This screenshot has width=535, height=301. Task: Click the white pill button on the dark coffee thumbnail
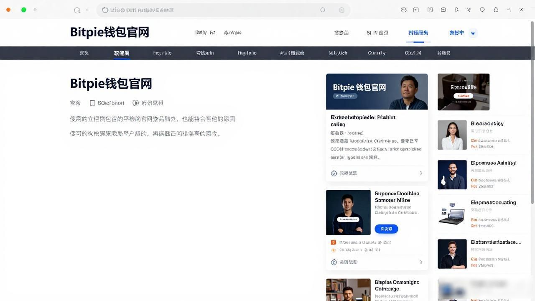tap(463, 96)
